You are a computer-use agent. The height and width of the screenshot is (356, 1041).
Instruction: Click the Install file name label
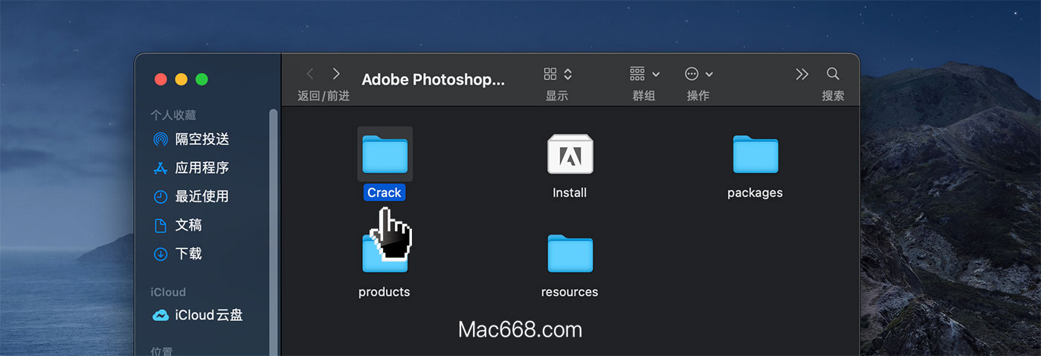tap(570, 192)
